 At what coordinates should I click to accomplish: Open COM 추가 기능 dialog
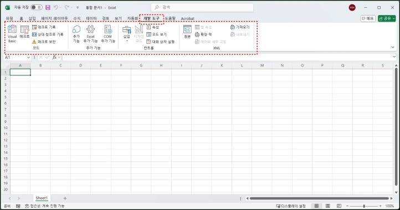[x=108, y=34]
